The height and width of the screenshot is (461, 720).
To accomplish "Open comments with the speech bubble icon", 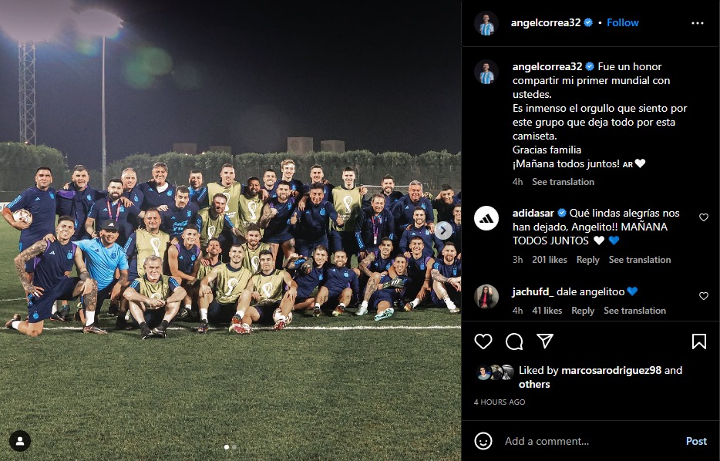I will [x=514, y=342].
